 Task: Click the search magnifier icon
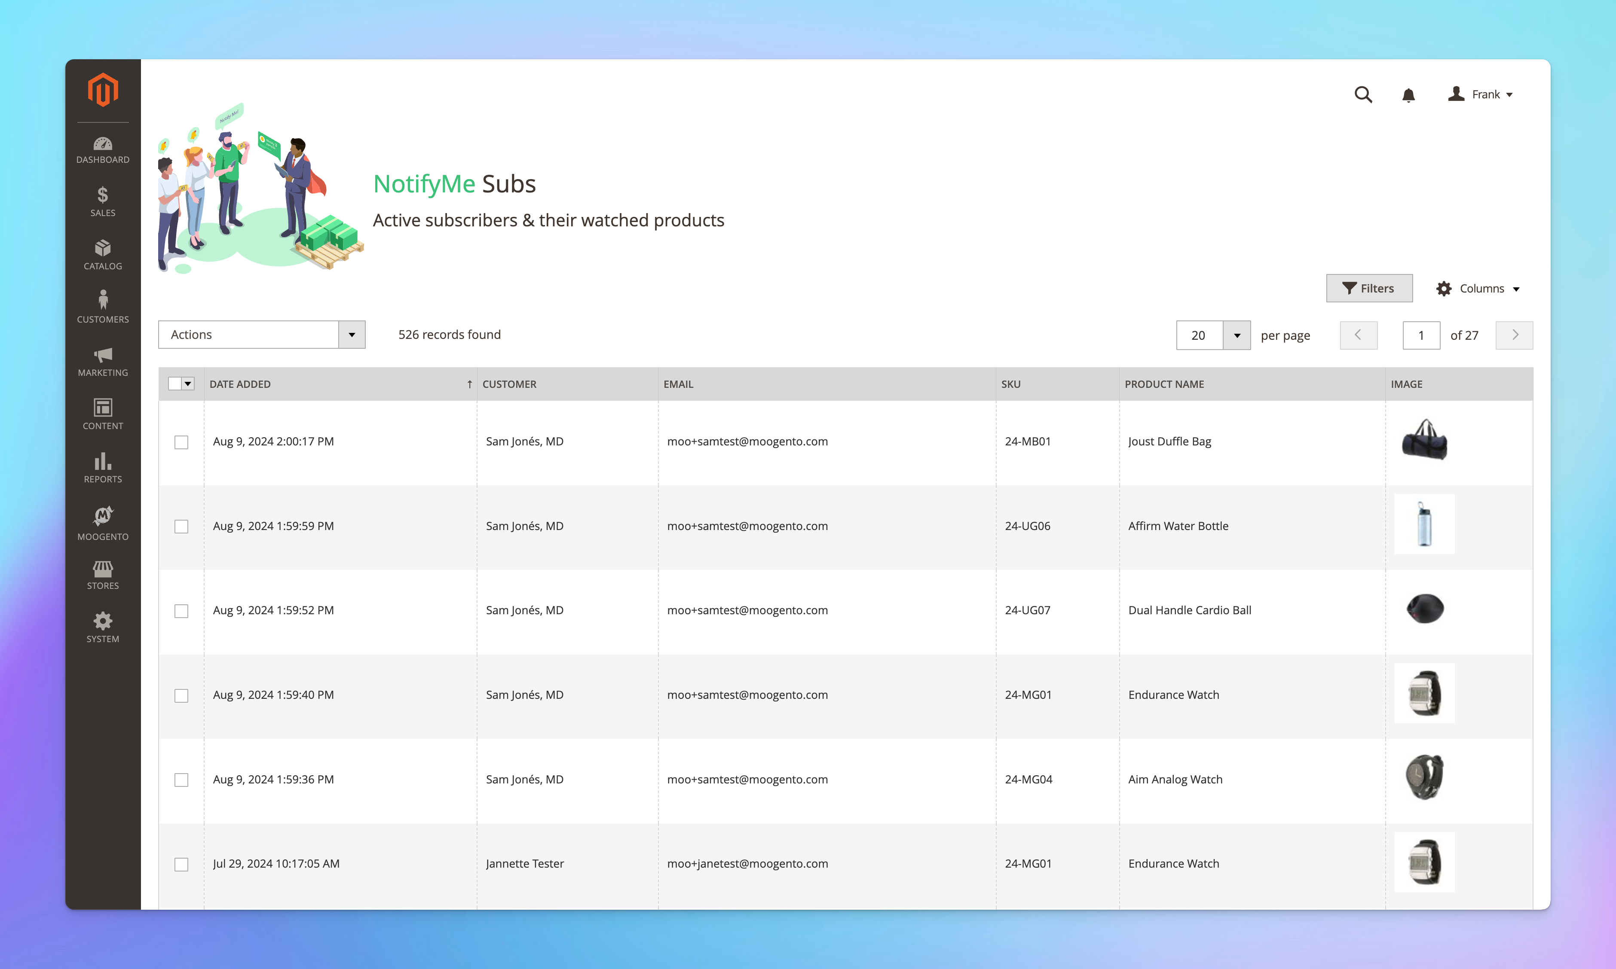(1362, 94)
